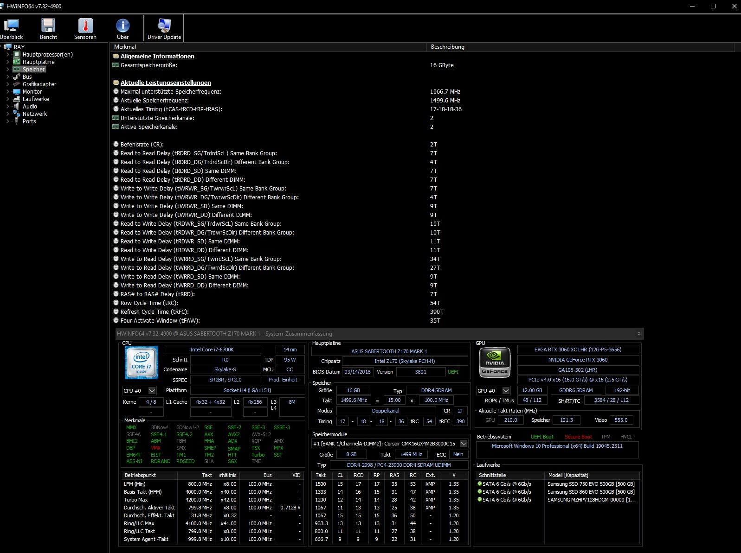Screen dimensions: 741x553
Task: Expand the Hauptprozessor(en) tree node
Action: (7, 54)
